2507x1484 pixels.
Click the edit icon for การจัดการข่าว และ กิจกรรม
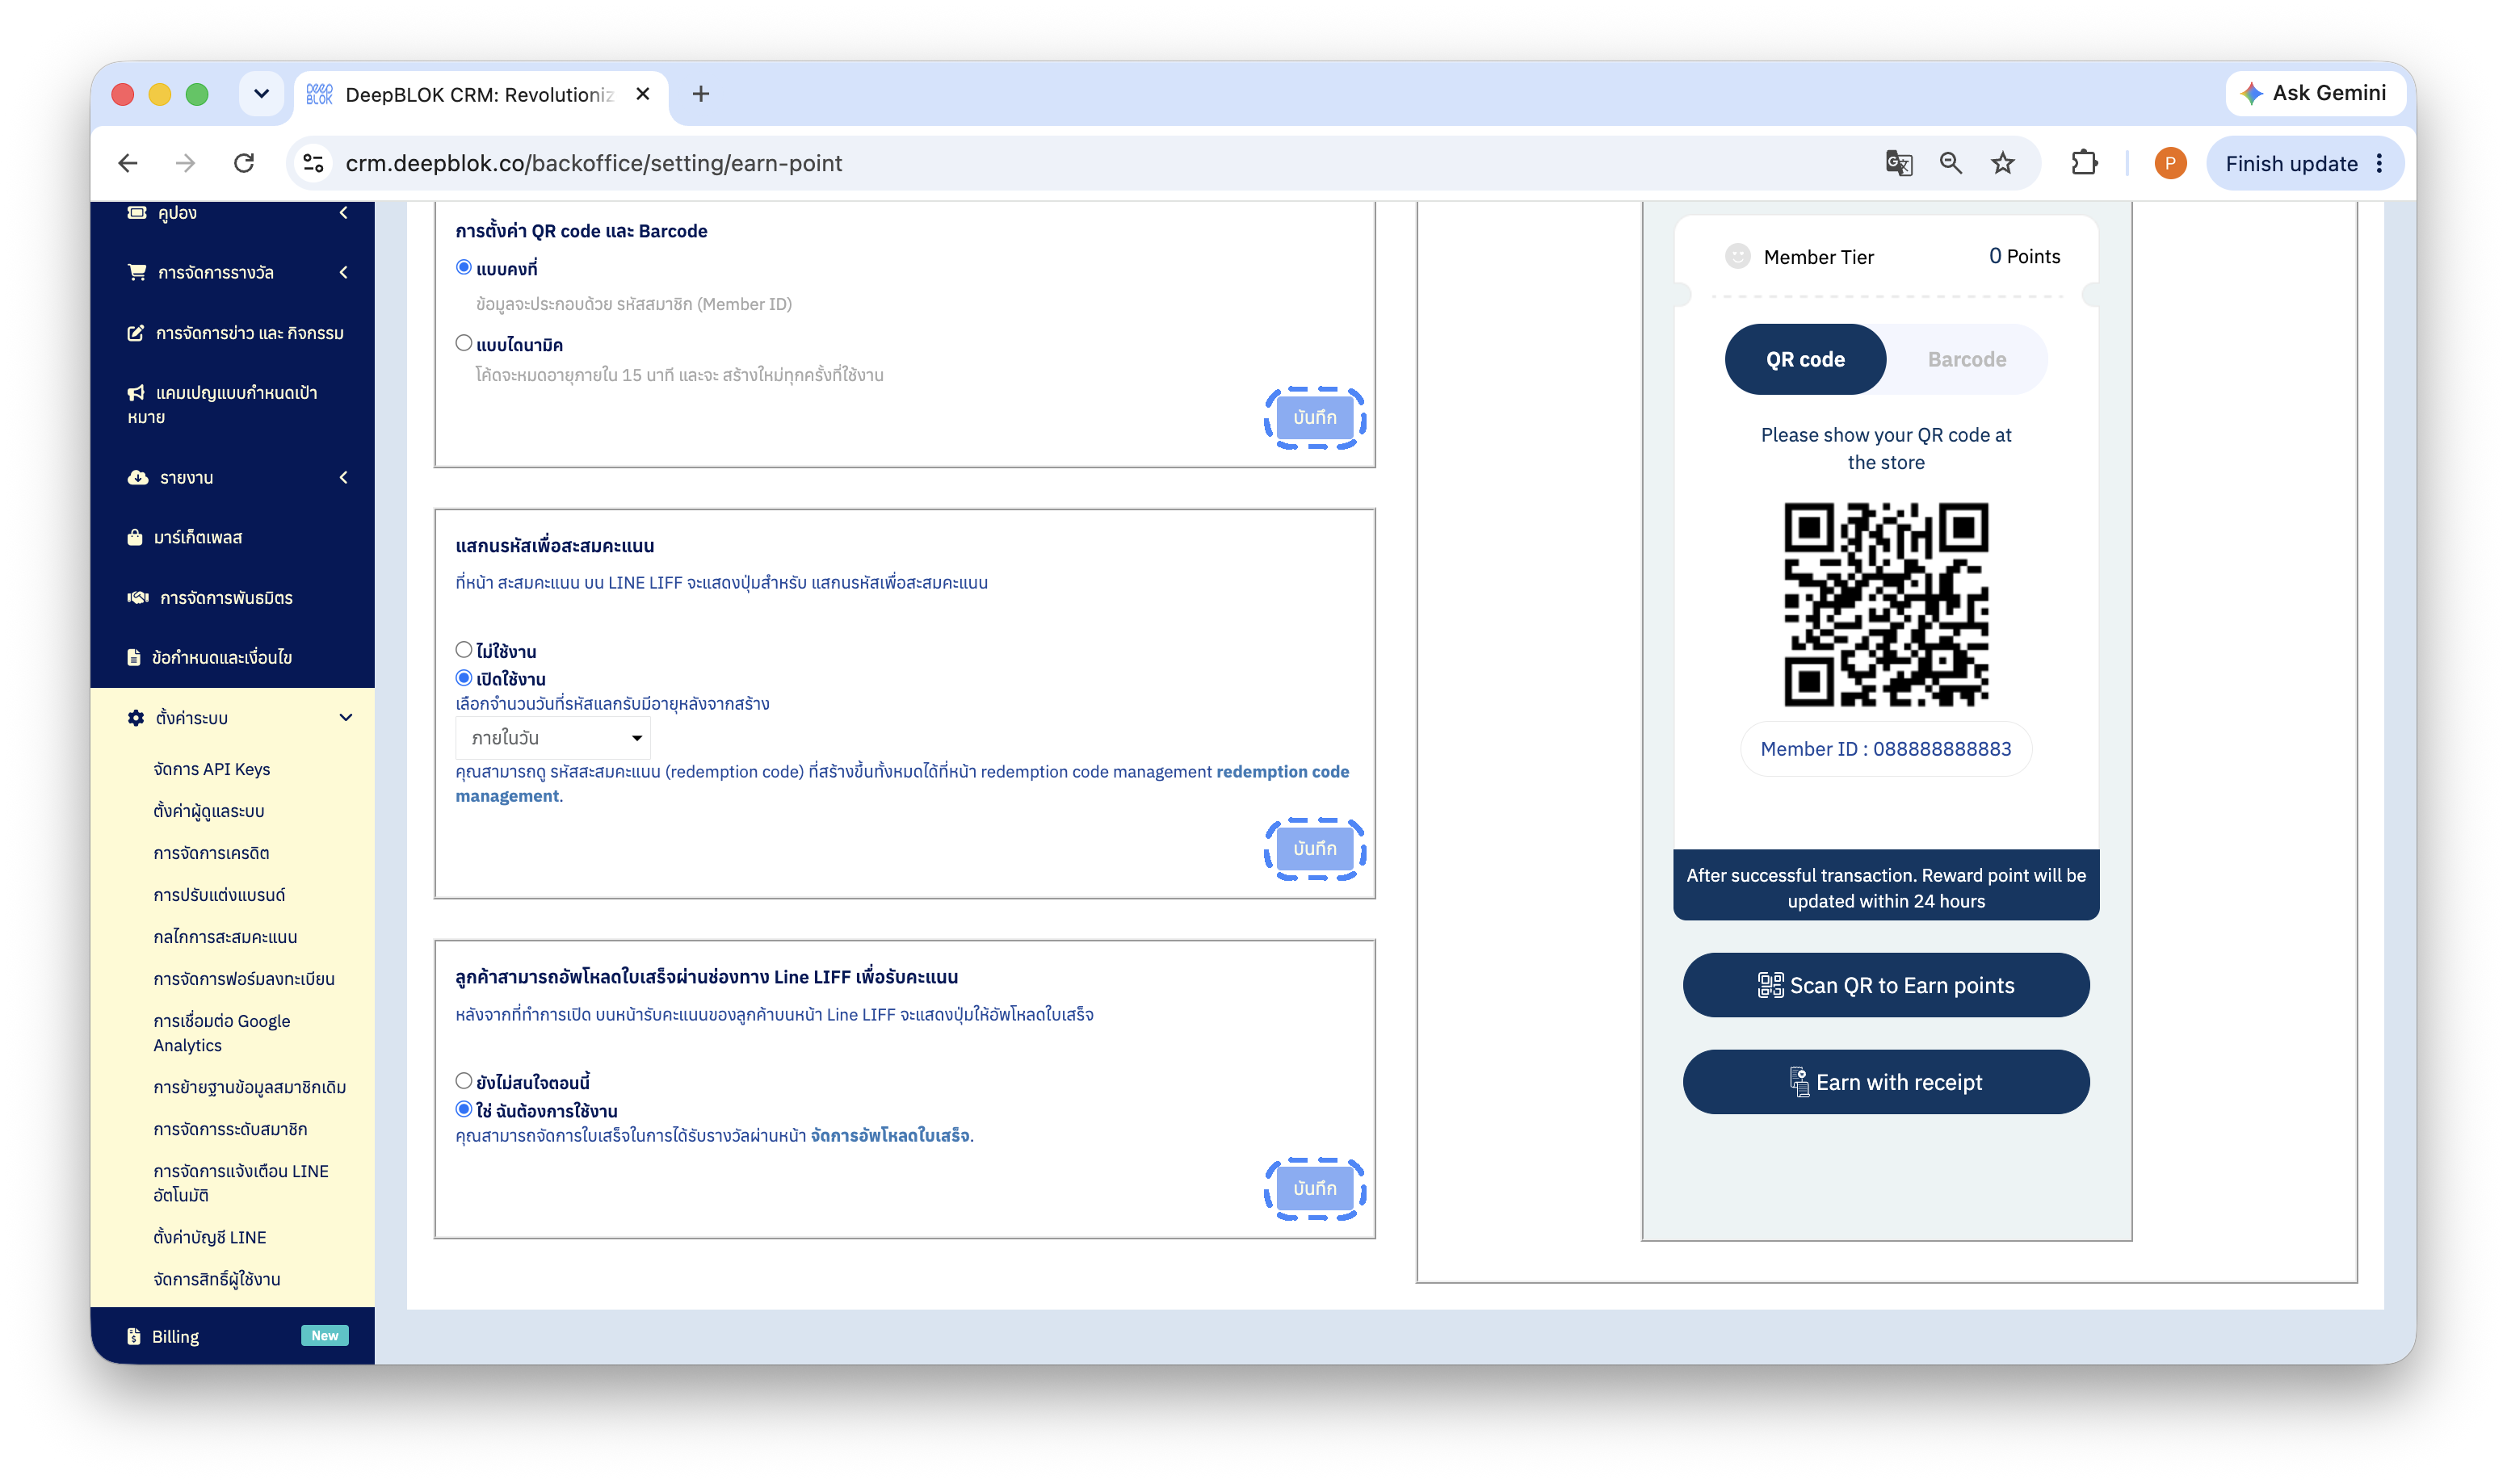click(136, 333)
